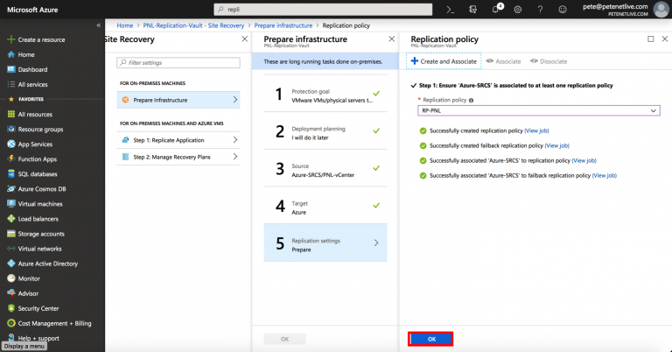Close the Prepare infrastructure blade
Viewport: 672px width, 352px height.
(x=392, y=39)
